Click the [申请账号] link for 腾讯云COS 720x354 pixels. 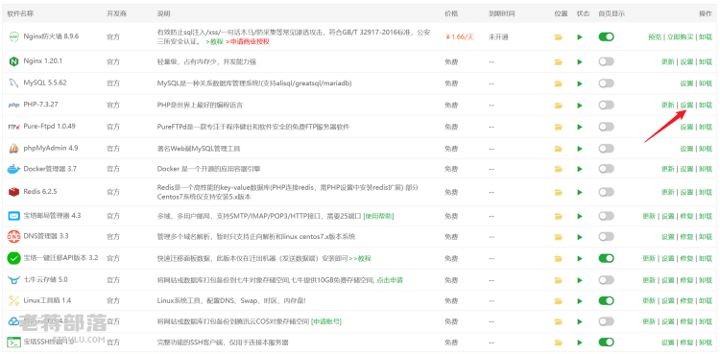[x=326, y=321]
